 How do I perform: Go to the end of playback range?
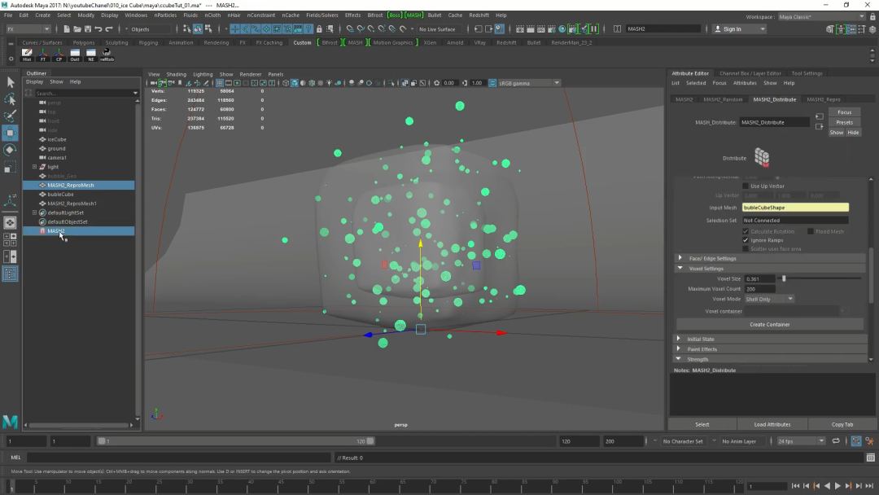pyautogui.click(x=869, y=486)
